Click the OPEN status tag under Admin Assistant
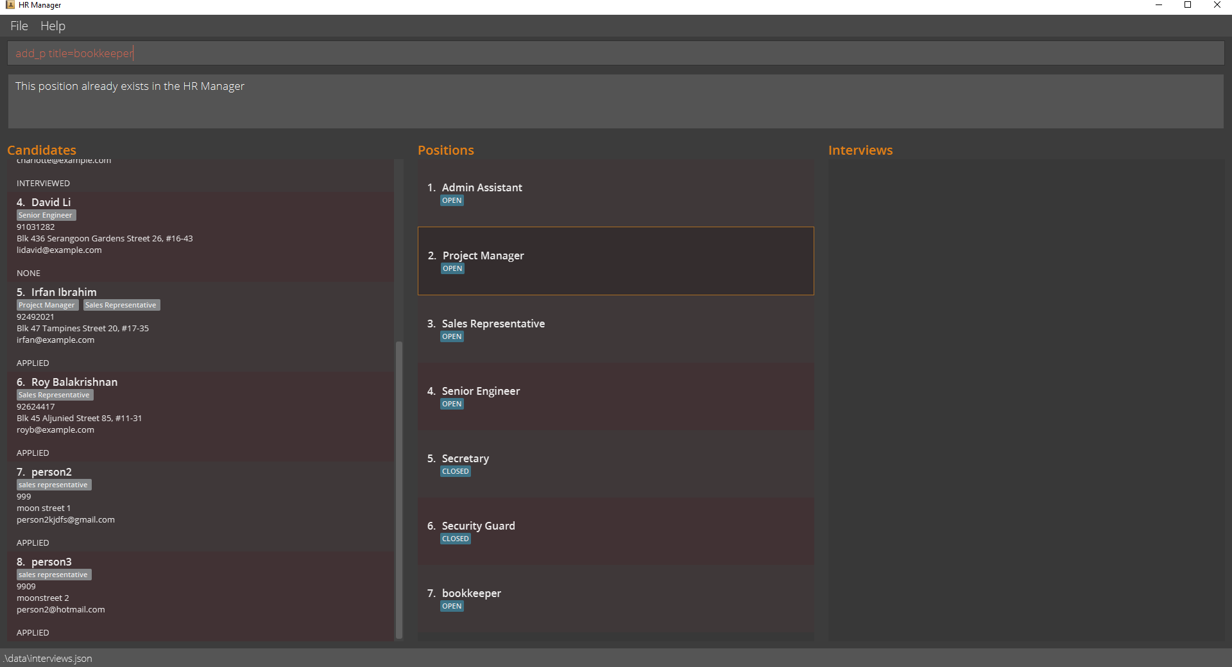 [x=452, y=200]
